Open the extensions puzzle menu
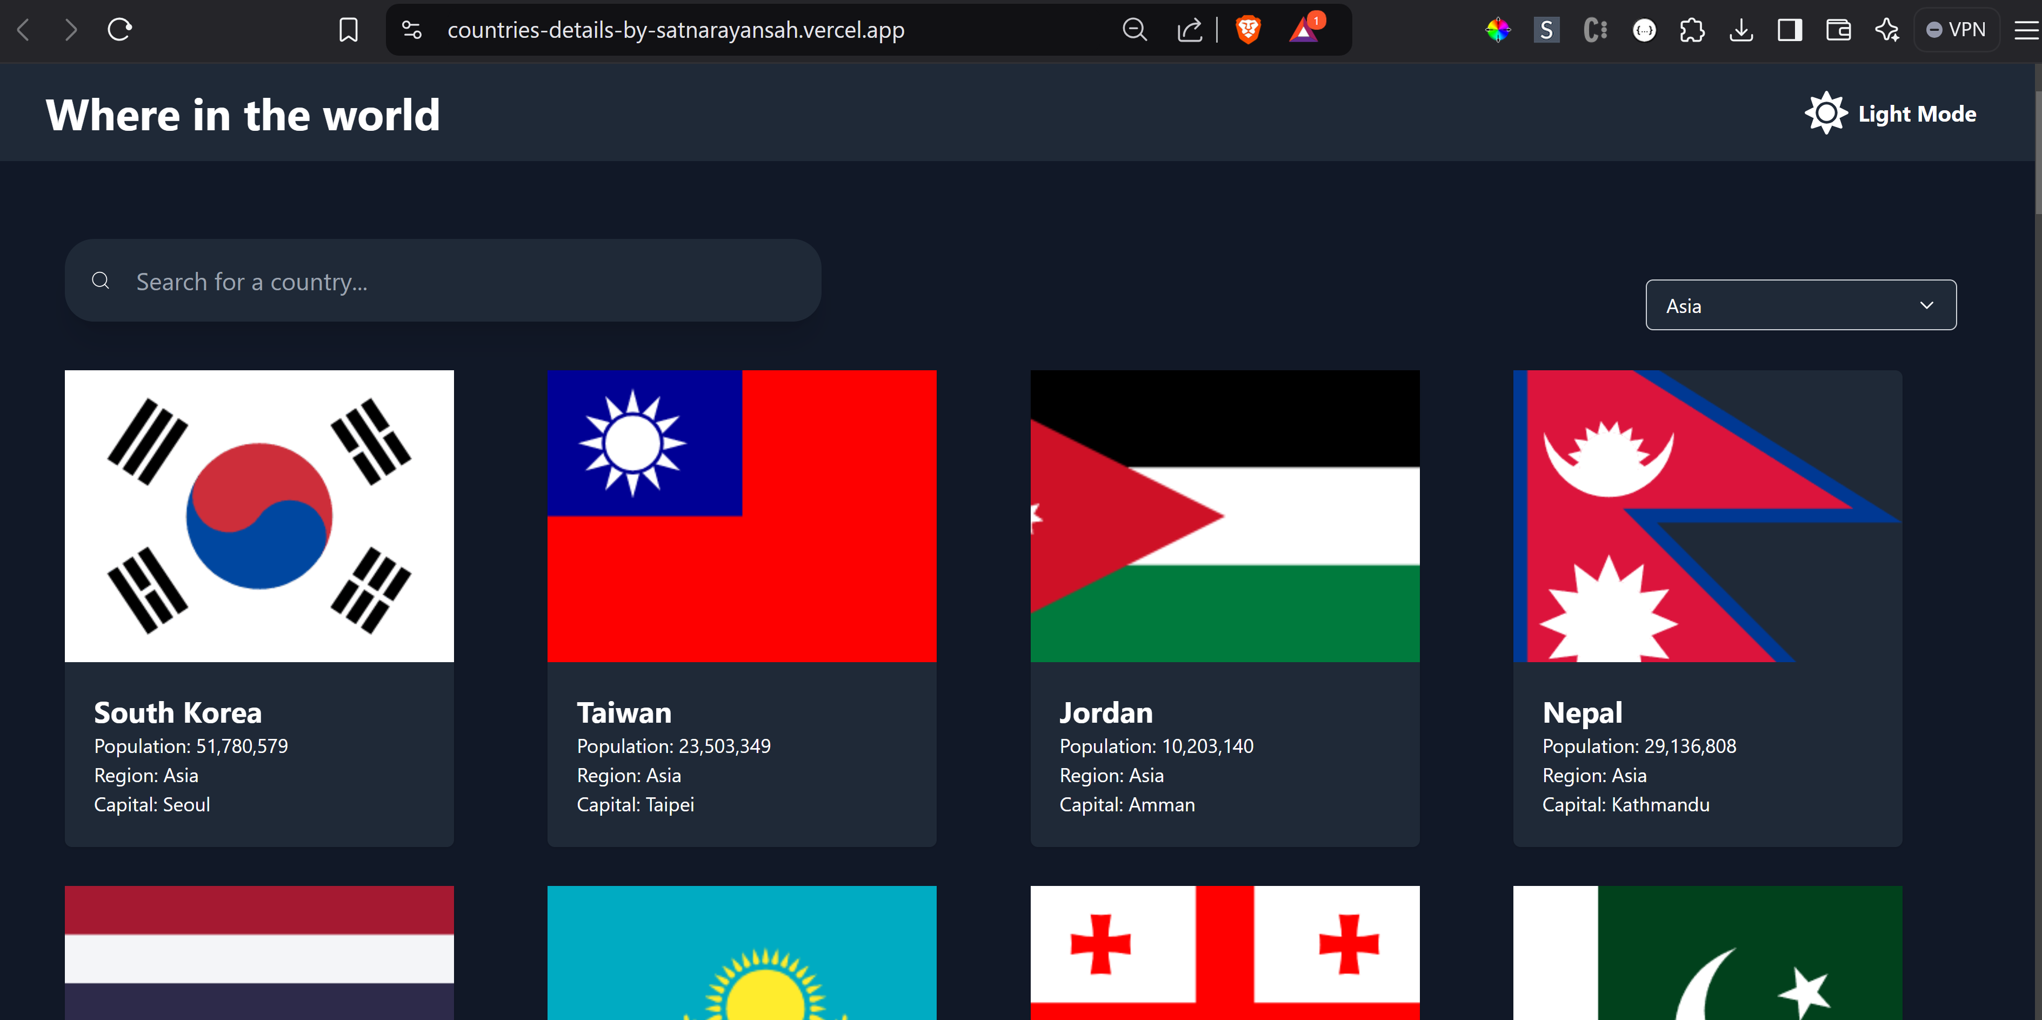 point(1692,29)
